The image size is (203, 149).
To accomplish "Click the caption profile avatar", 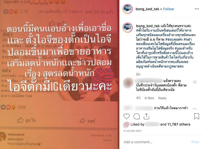I will (128, 27).
